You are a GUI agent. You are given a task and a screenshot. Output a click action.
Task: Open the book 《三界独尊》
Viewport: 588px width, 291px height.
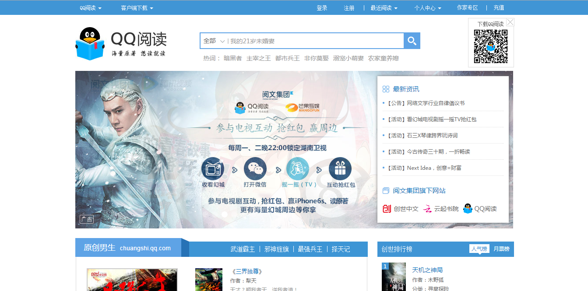tap(246, 272)
